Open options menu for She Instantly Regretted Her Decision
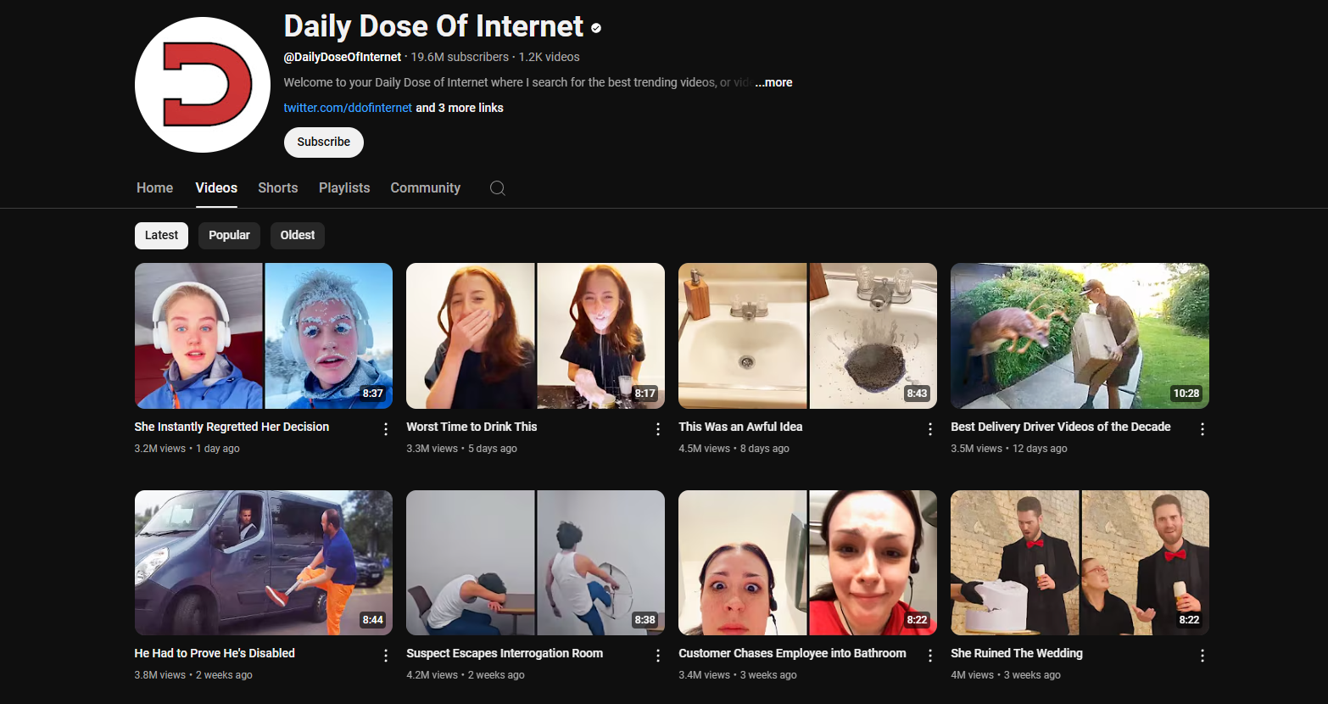 [x=386, y=429]
